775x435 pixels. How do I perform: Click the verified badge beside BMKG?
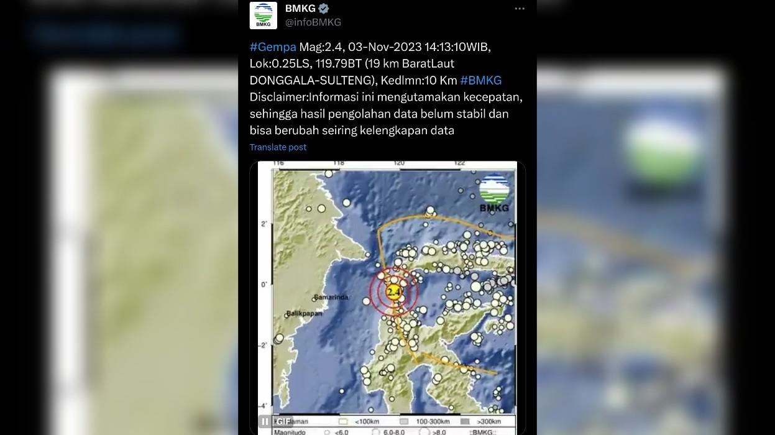point(324,9)
